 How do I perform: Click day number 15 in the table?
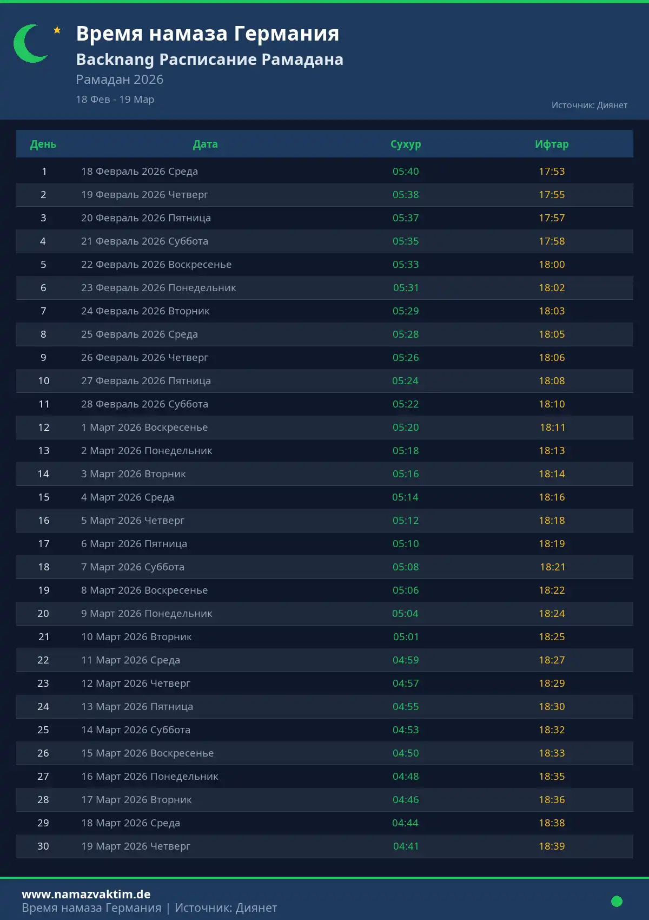click(44, 497)
